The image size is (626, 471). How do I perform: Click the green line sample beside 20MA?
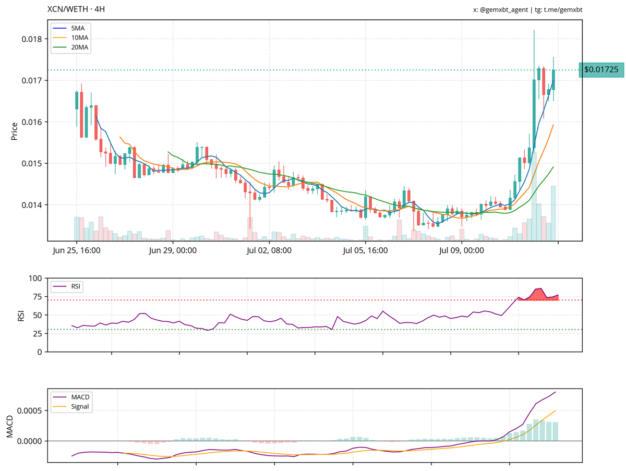[x=59, y=47]
